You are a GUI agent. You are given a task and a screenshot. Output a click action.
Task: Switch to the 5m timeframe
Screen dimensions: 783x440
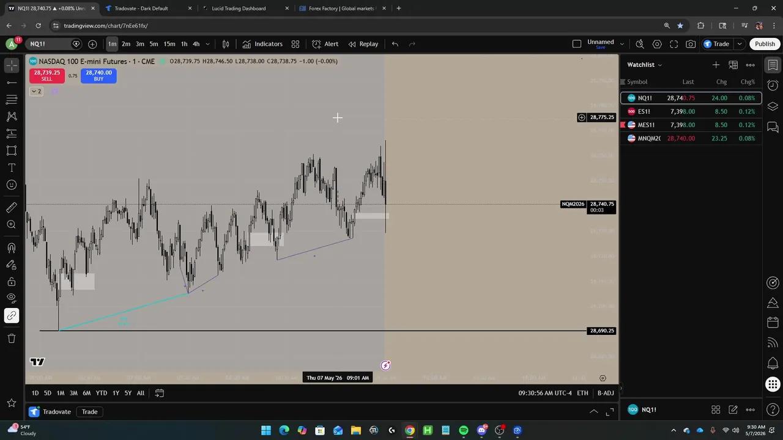[154, 44]
